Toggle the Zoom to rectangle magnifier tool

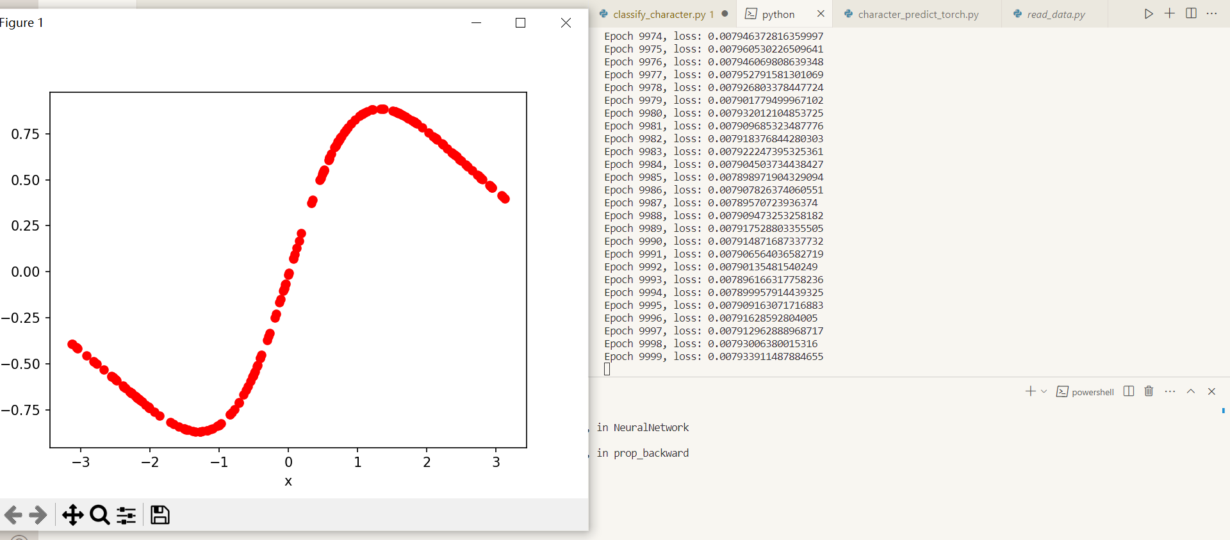coord(99,515)
